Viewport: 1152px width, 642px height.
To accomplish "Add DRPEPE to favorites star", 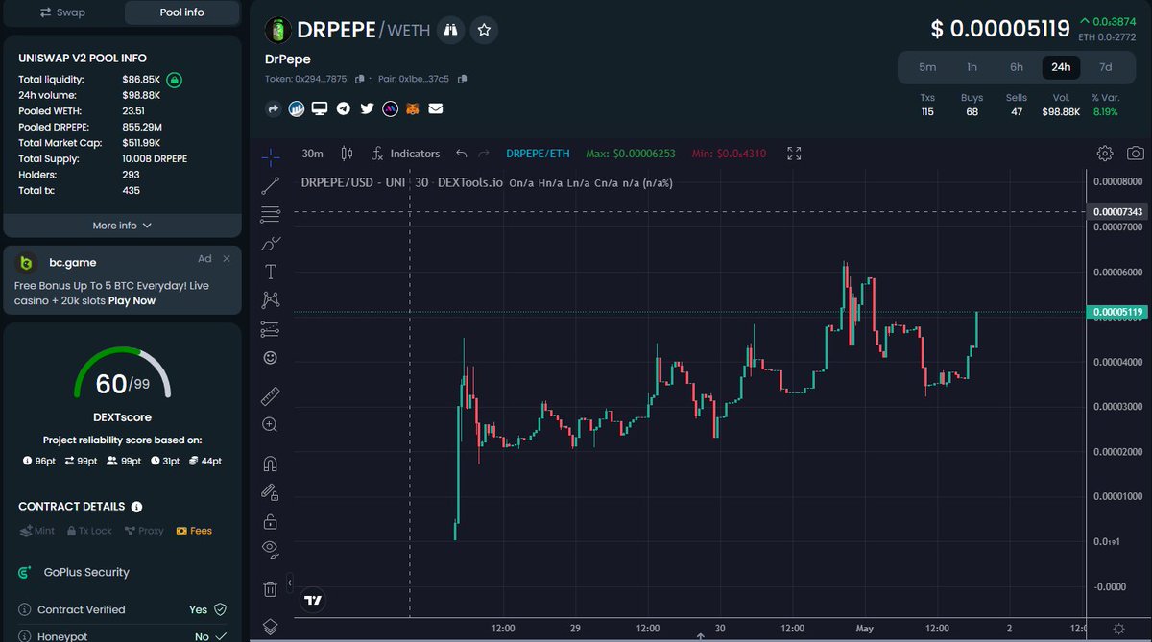I will [x=485, y=31].
